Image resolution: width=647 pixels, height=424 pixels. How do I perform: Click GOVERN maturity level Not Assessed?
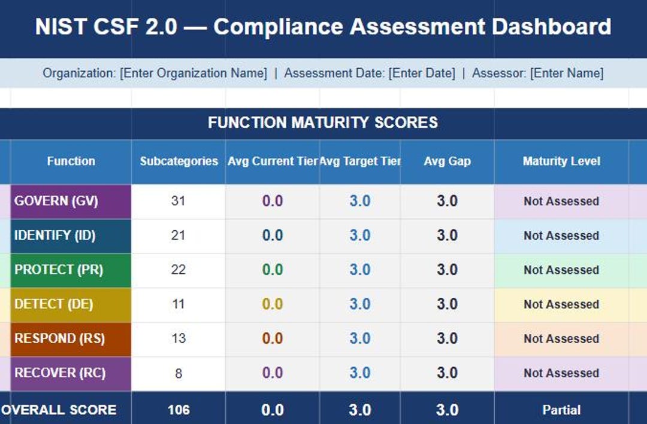point(561,202)
